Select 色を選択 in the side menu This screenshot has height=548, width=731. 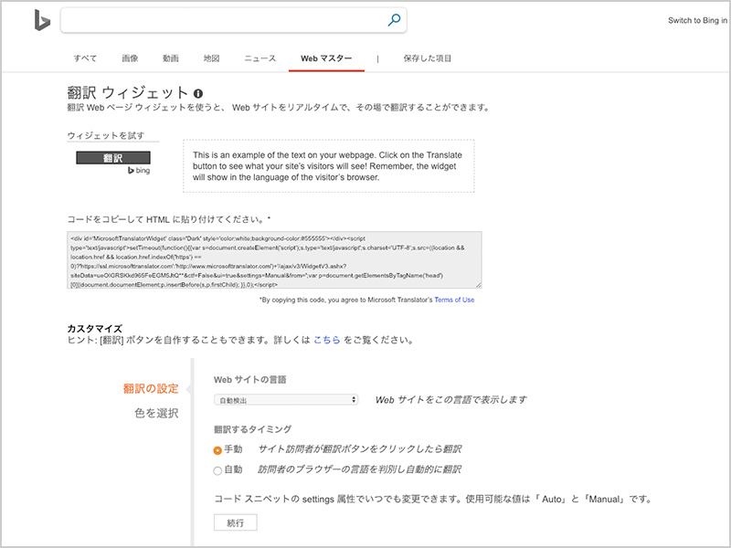(156, 414)
